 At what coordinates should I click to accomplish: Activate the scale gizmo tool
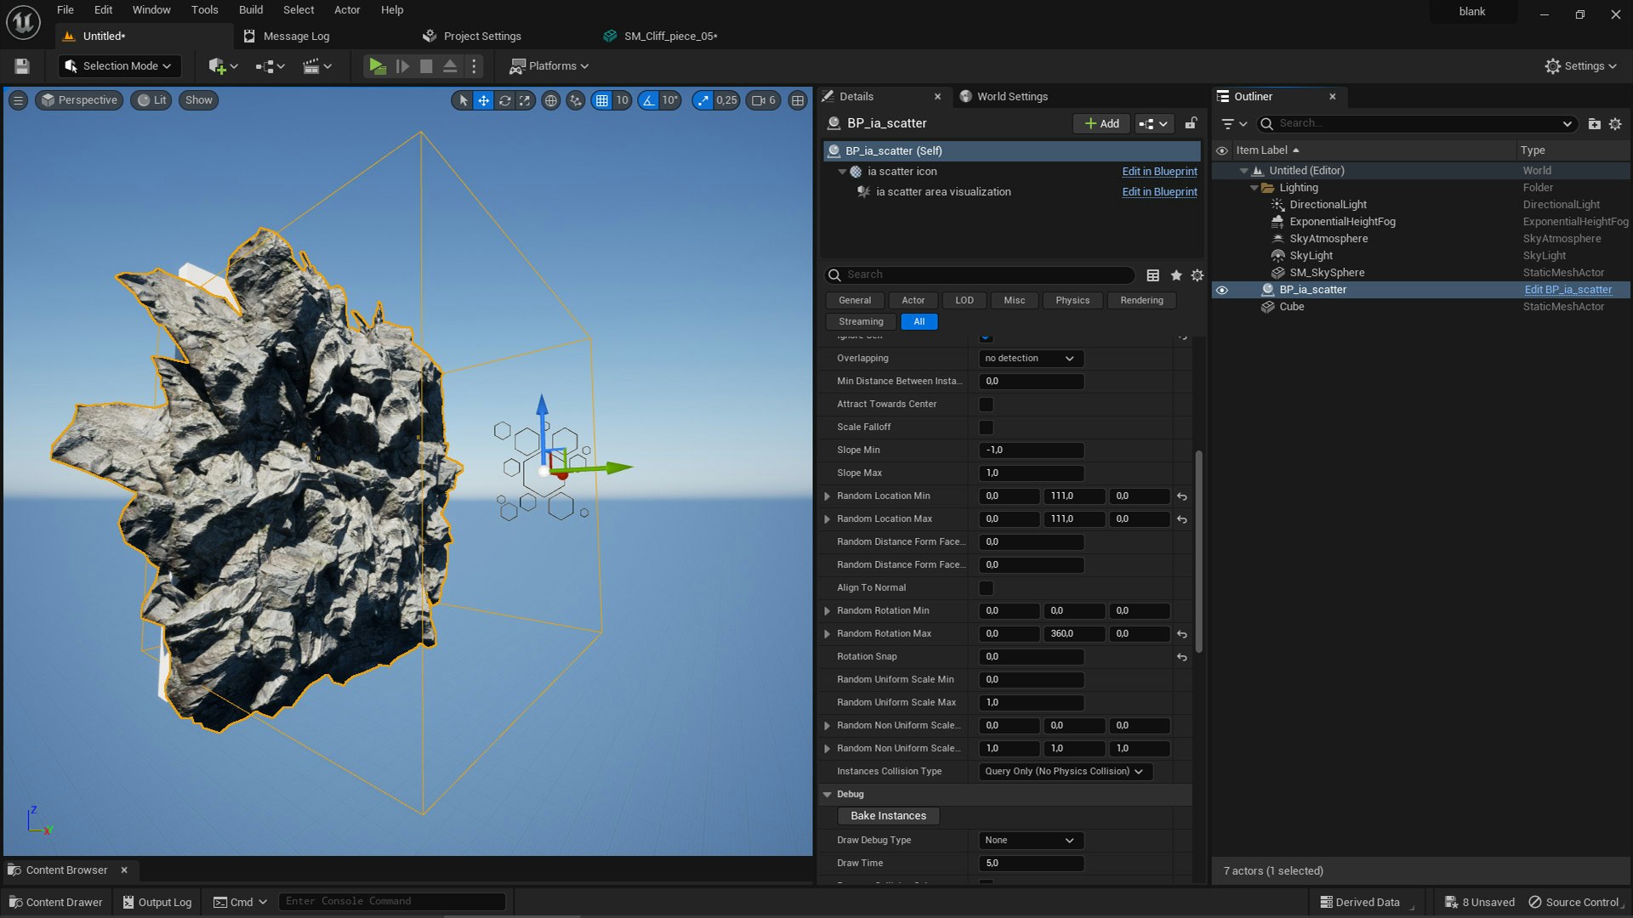pyautogui.click(x=525, y=100)
